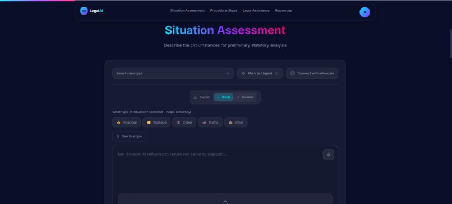Click the upload arrow icon
This screenshot has width=452, height=204.
point(225,202)
